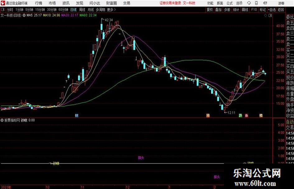This screenshot has height=189, width=294.
Task: Open the mail envelope icon
Action: click(265, 3)
